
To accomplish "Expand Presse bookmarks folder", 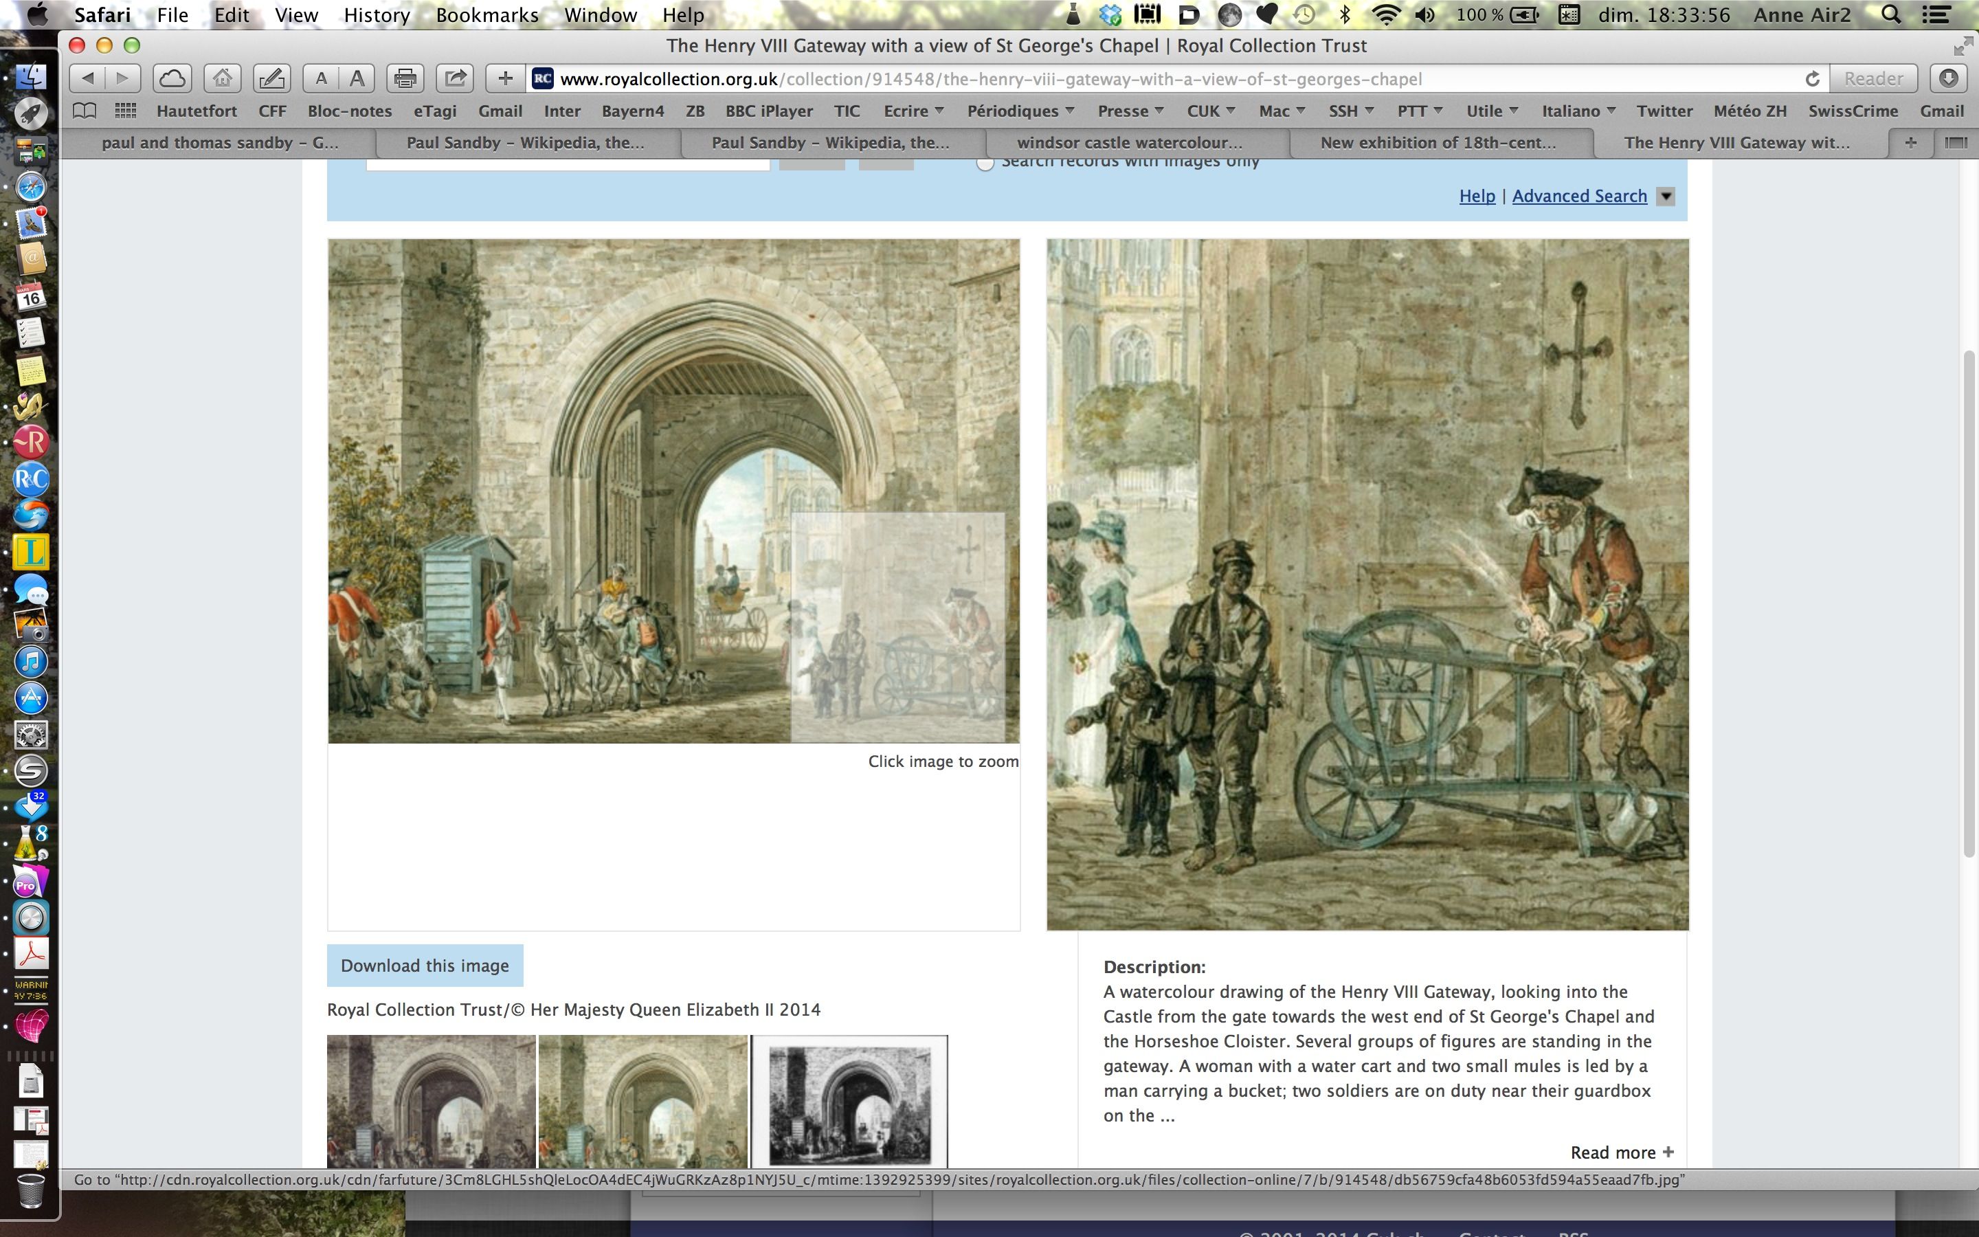I will tap(1131, 111).
